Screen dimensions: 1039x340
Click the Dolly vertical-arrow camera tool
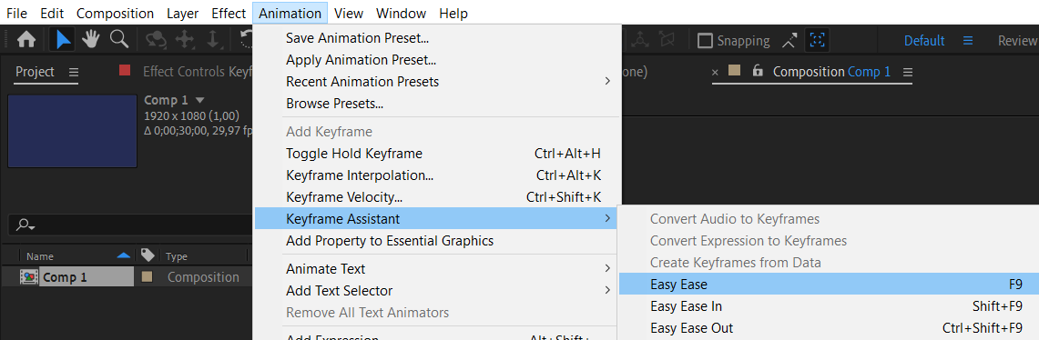tap(213, 40)
